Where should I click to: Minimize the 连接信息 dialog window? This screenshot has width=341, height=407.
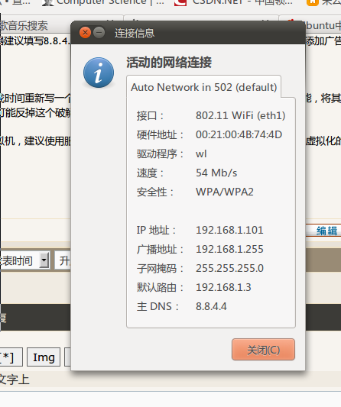99,33
